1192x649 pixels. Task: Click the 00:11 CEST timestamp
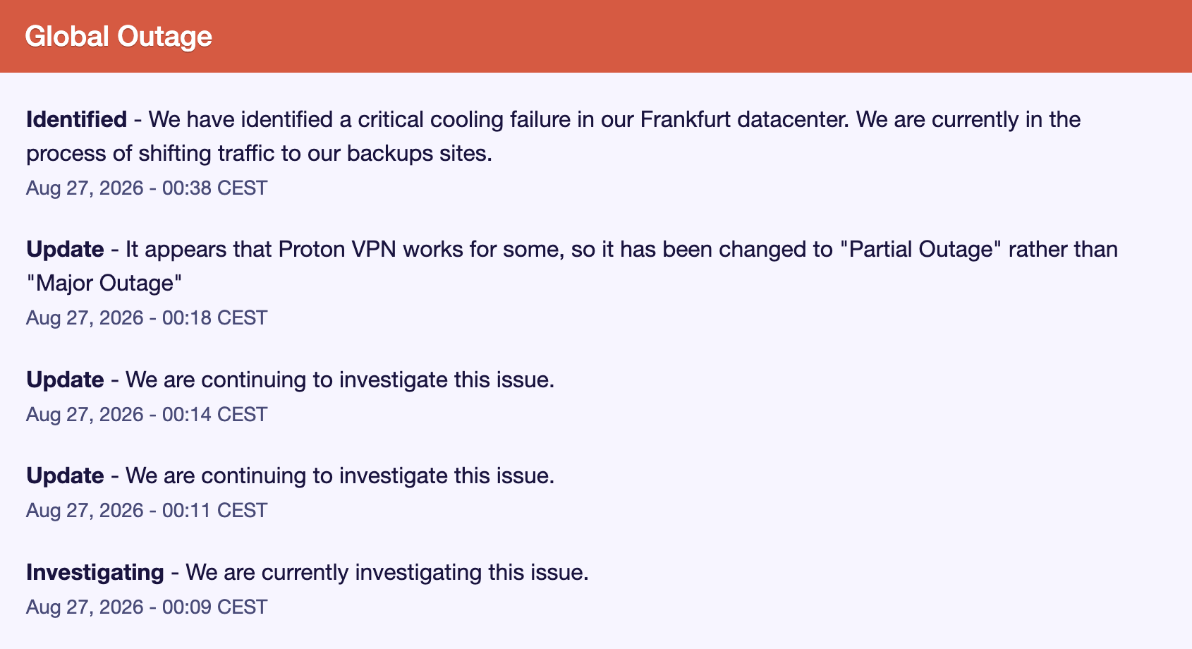[x=147, y=510]
